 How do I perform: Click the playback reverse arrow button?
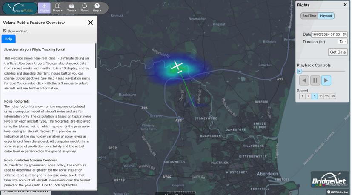(x=304, y=80)
